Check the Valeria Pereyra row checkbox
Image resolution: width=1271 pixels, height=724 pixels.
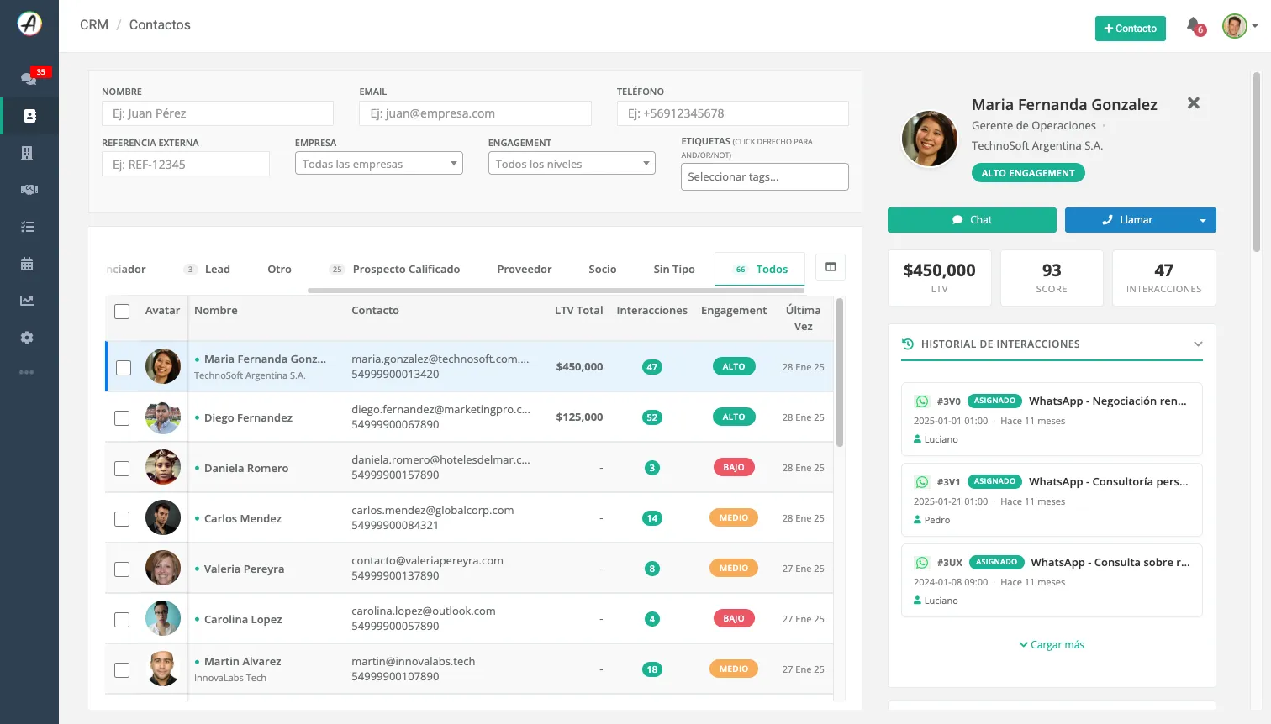(122, 569)
